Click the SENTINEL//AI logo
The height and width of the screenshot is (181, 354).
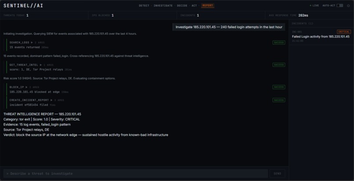coord(23,6)
